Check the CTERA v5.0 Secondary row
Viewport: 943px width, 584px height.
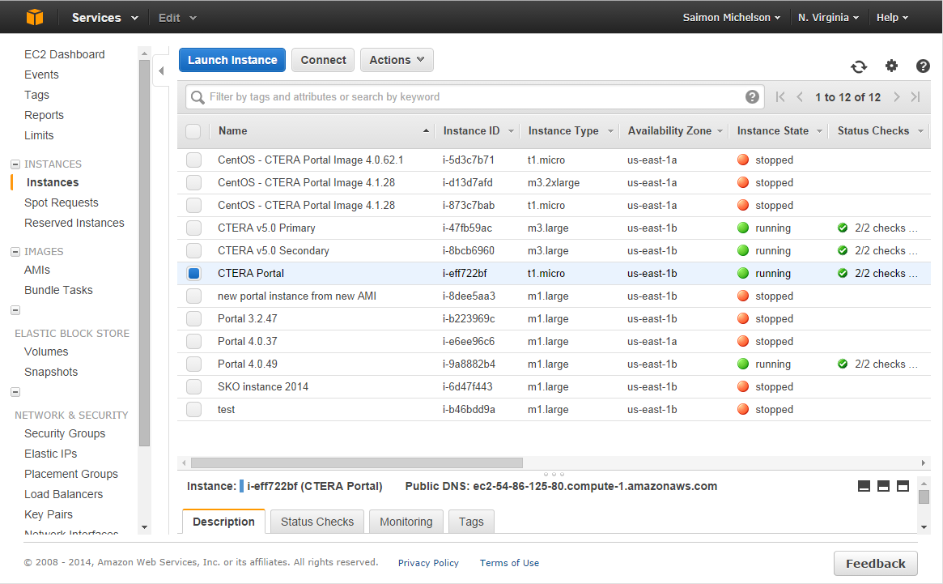coord(193,250)
